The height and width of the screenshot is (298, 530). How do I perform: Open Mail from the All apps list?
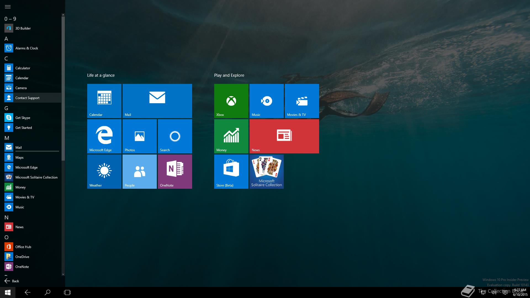coord(33,147)
